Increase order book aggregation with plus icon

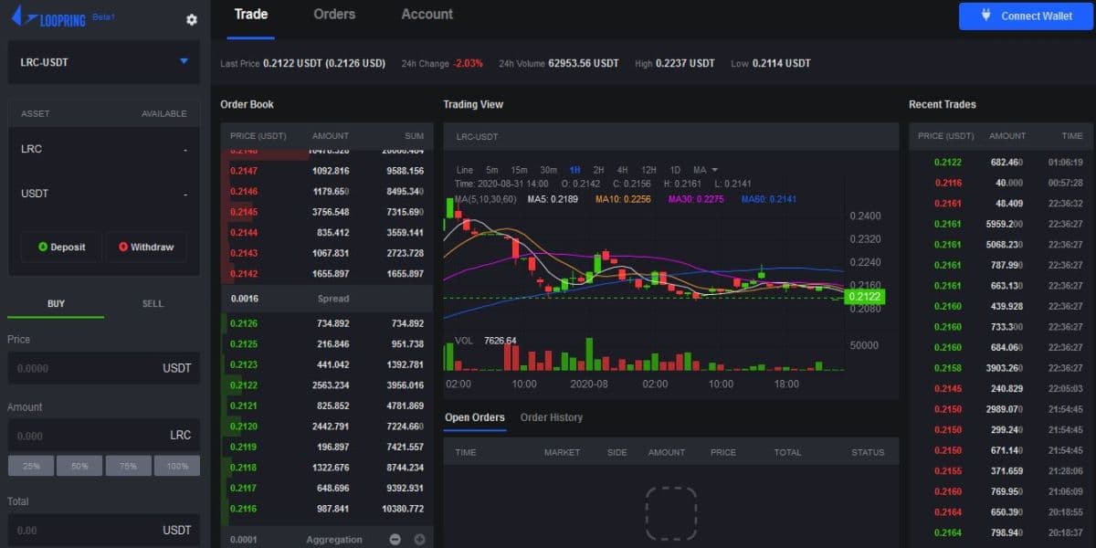click(419, 539)
